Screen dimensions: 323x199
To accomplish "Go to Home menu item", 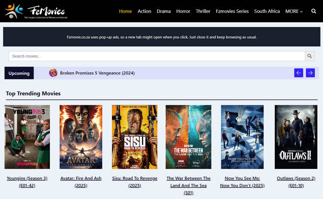I will click(125, 11).
